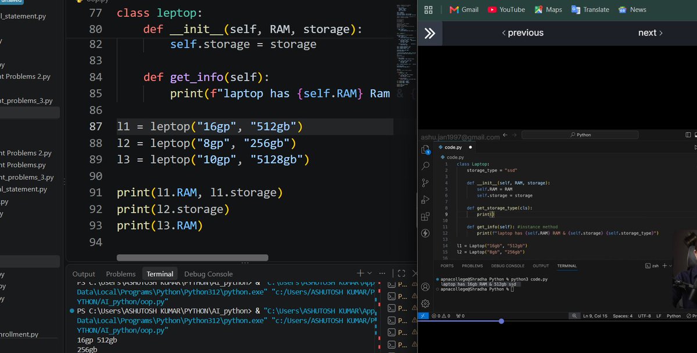The width and height of the screenshot is (697, 353).
Task: Open the Debug Console tab
Action: tap(209, 274)
